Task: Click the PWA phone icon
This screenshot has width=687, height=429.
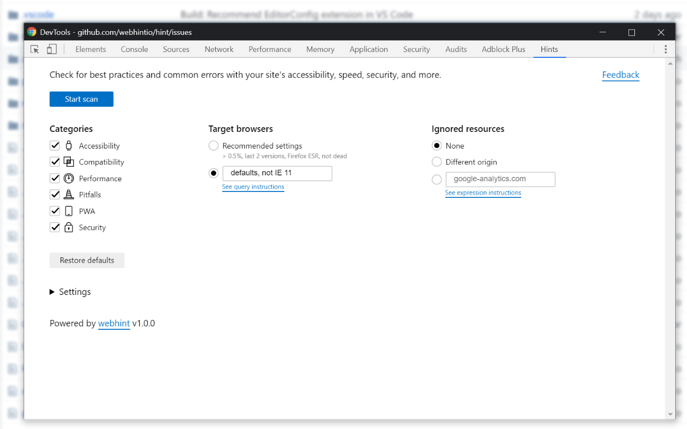Action: (x=68, y=211)
